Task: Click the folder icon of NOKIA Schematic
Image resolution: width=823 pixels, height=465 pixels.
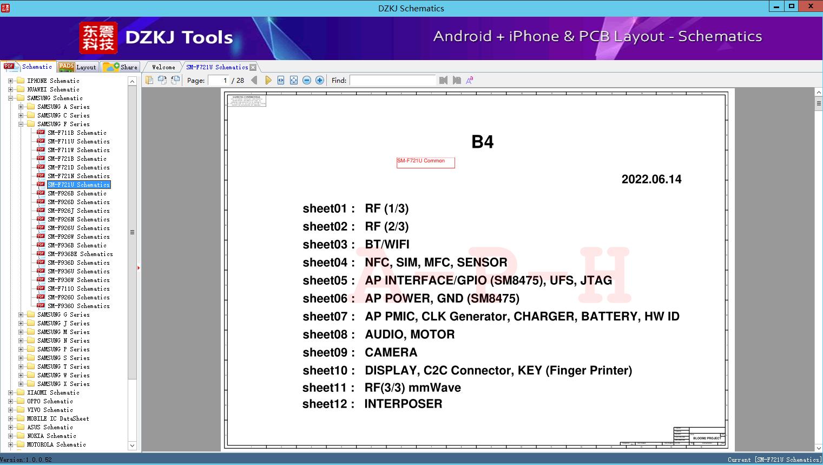Action: click(21, 436)
